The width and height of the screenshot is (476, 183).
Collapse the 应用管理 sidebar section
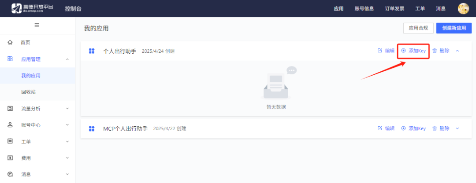[x=67, y=59]
